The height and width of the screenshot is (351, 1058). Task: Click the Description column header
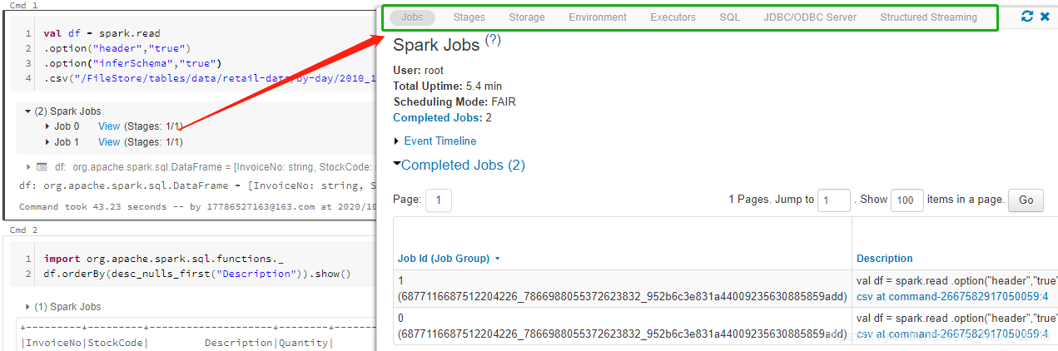pos(884,259)
